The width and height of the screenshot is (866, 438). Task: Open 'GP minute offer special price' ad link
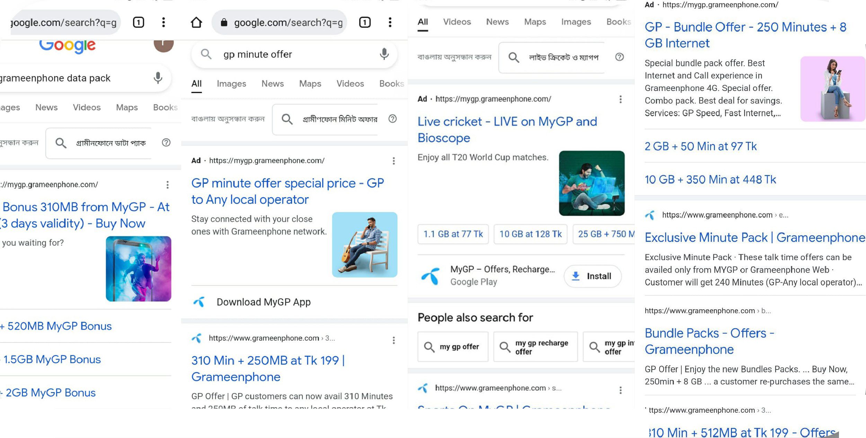tap(288, 191)
